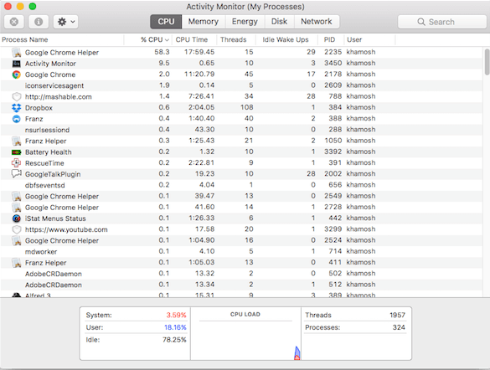The image size is (490, 370).
Task: Click the Dropbox thread count 108
Action: [246, 107]
